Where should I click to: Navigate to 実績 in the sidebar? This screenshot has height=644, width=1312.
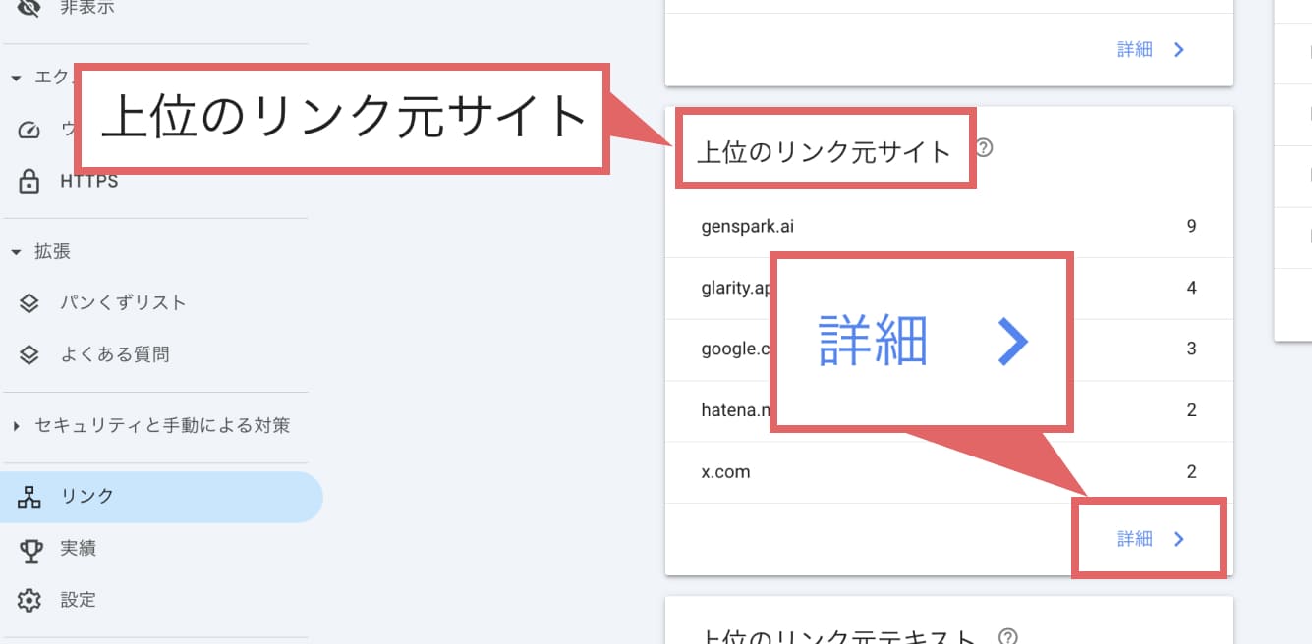coord(78,548)
